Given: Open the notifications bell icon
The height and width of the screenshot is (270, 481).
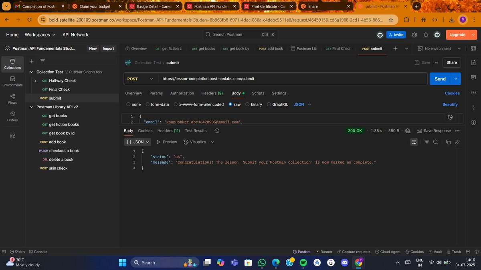Looking at the screenshot, I should pyautogui.click(x=426, y=35).
